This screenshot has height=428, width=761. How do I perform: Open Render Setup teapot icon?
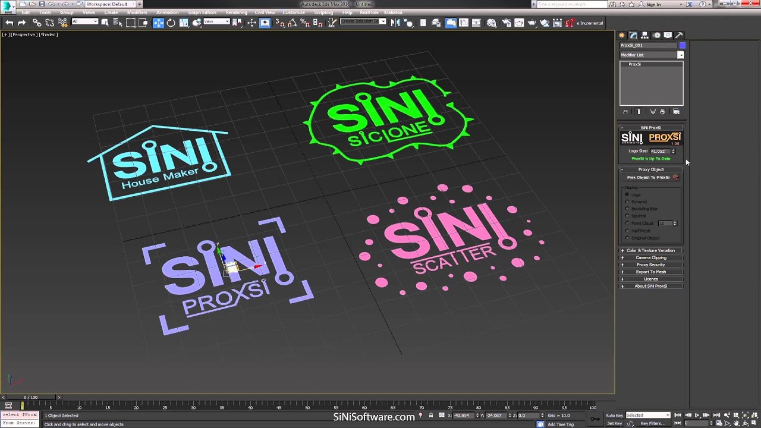[506, 23]
